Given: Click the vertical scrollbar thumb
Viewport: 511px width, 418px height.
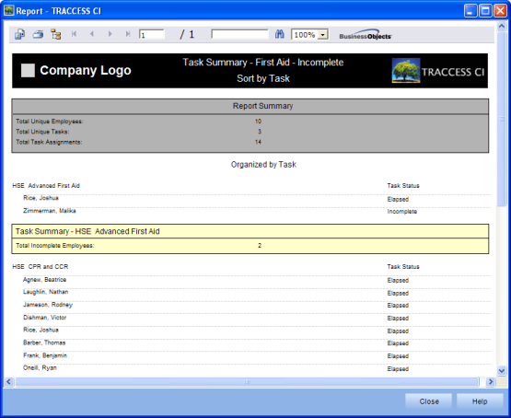Looking at the screenshot, I should [x=502, y=119].
